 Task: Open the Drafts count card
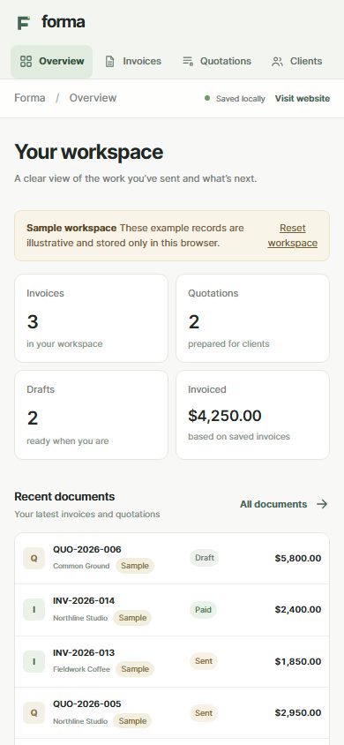91,415
